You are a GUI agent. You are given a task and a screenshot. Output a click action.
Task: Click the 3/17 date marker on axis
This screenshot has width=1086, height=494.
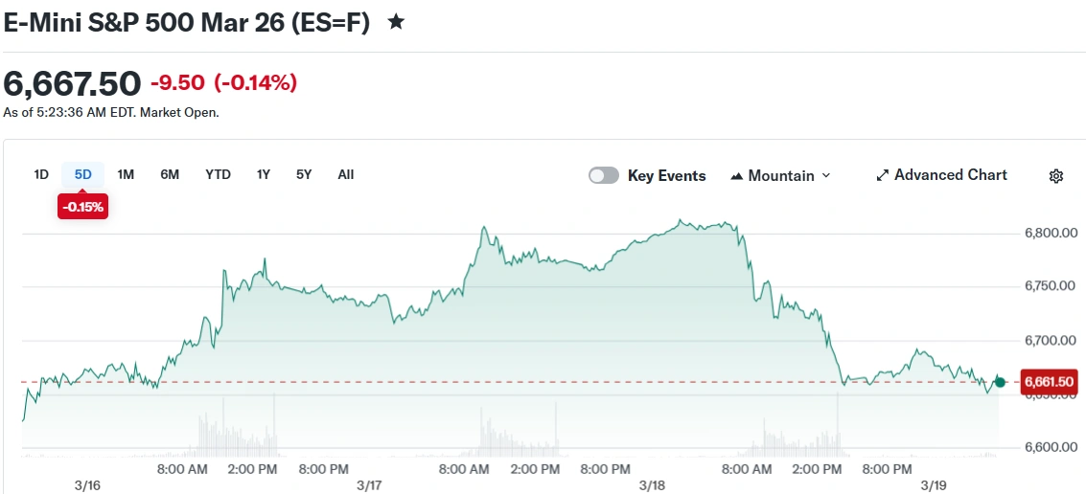tap(370, 485)
